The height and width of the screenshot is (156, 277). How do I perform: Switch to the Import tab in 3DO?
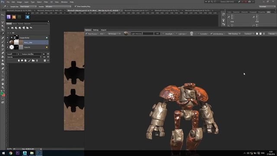pyautogui.click(x=103, y=30)
